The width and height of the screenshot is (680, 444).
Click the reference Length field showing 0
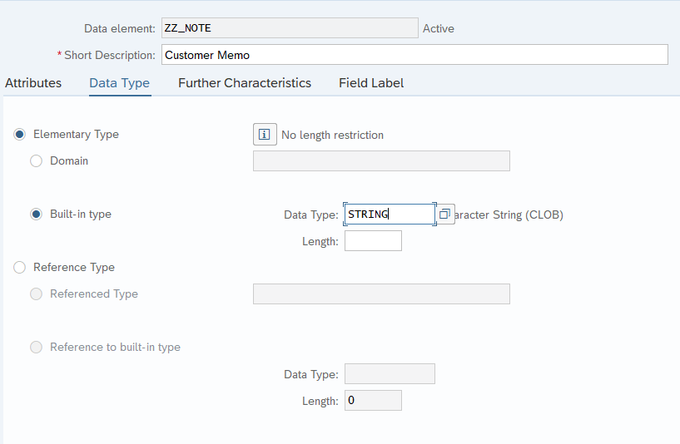373,401
